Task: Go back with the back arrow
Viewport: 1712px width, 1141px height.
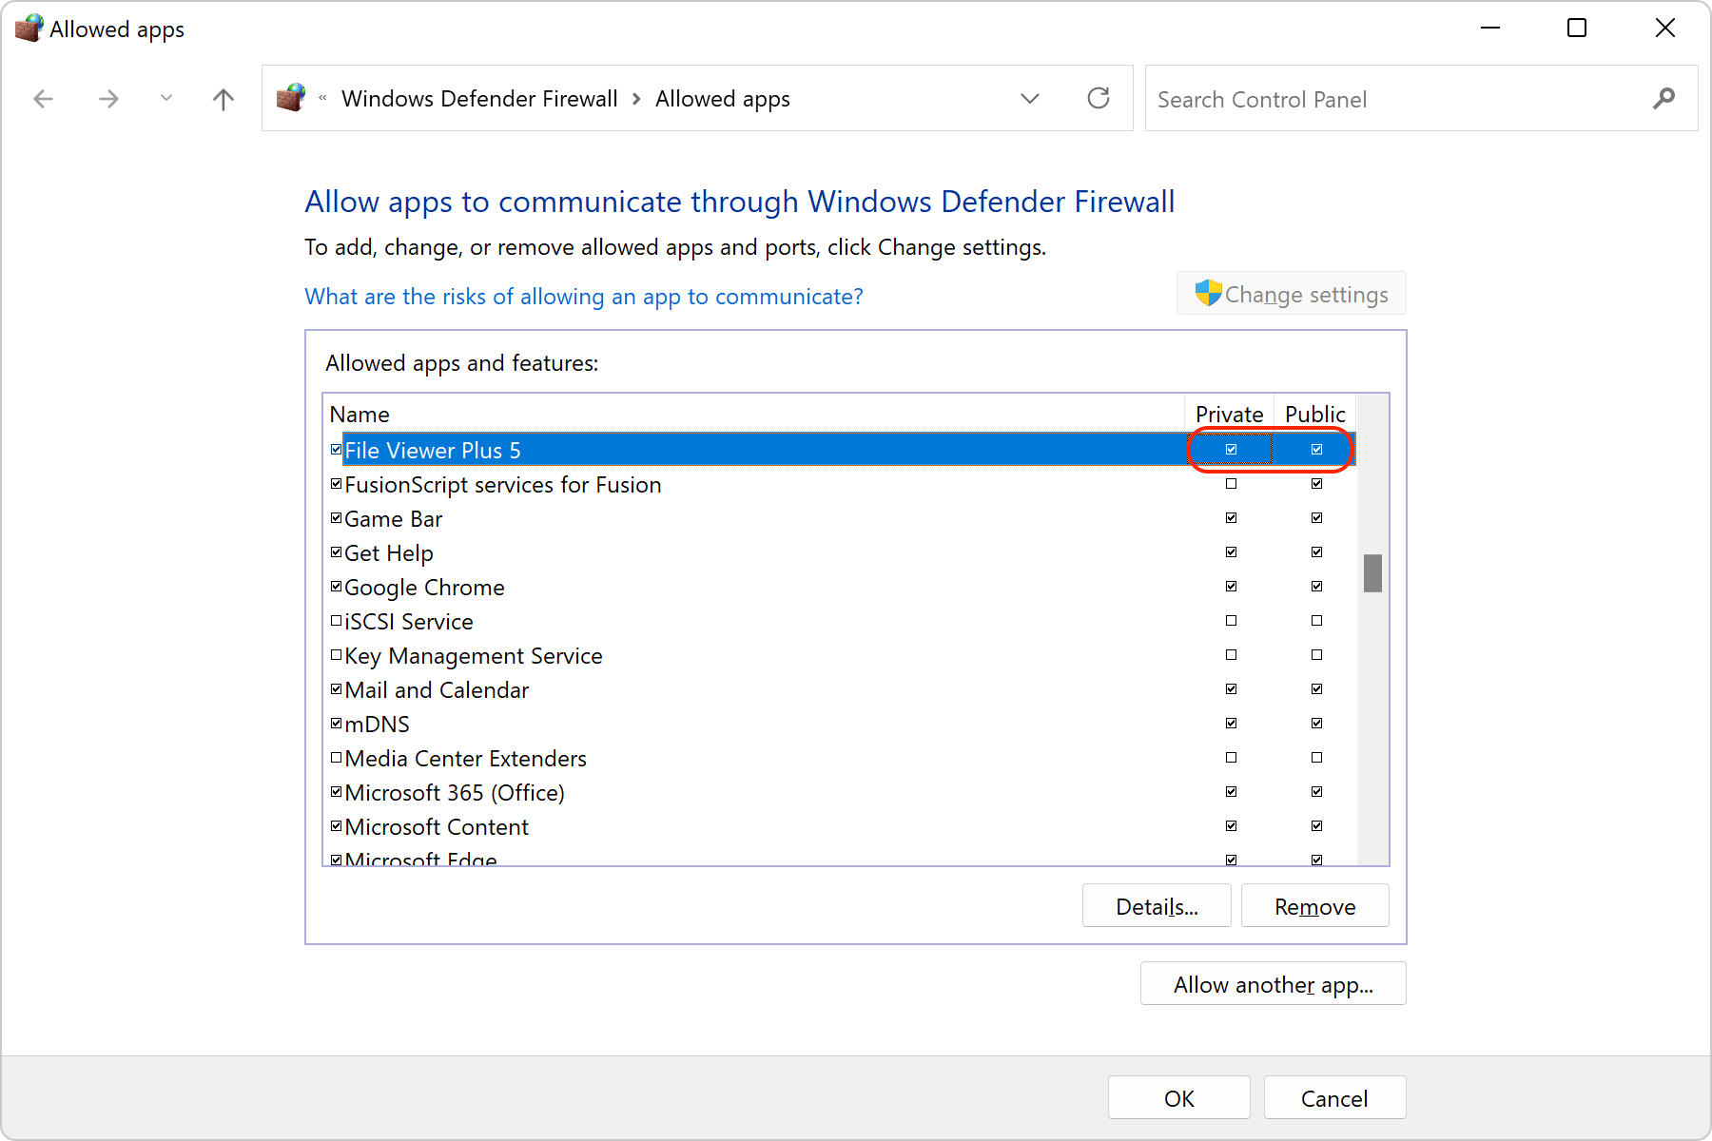Action: pyautogui.click(x=43, y=99)
